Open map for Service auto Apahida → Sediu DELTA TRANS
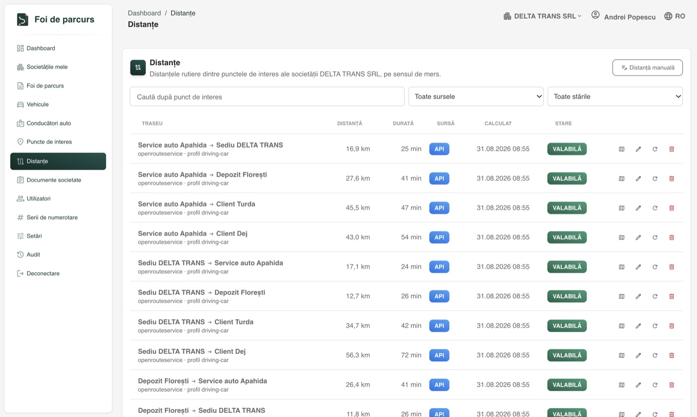The height and width of the screenshot is (417, 697). point(621,149)
